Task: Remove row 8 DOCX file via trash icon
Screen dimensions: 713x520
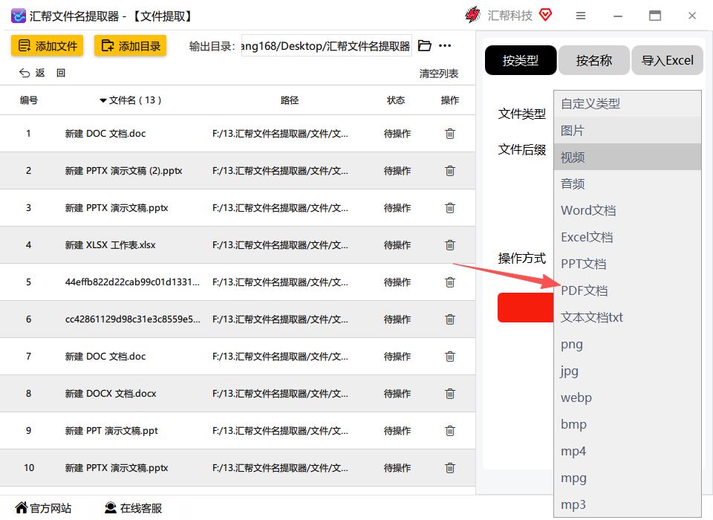Action: 450,394
